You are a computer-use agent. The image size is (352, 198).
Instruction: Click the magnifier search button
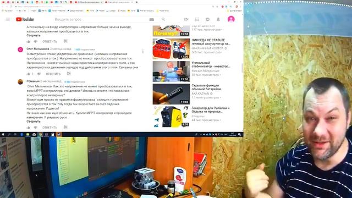(163, 19)
